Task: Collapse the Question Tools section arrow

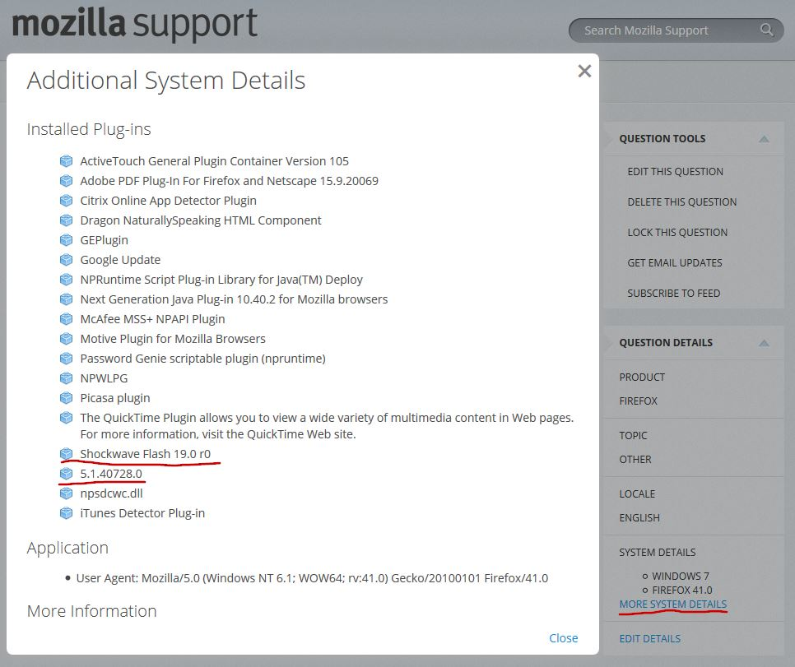Action: click(x=764, y=139)
